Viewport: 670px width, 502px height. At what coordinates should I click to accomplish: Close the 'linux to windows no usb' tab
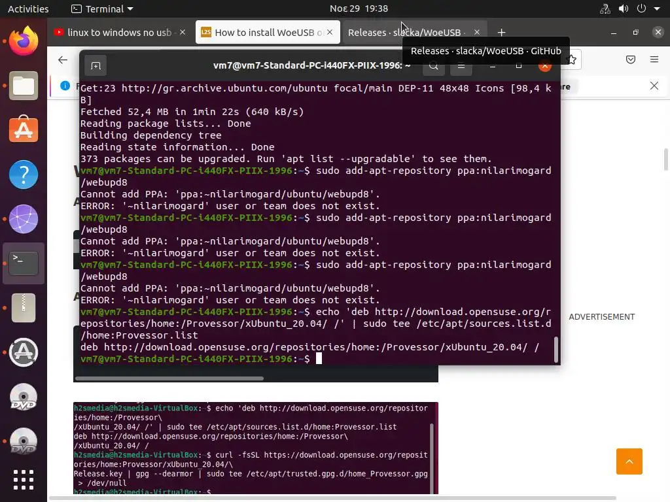tap(183, 32)
